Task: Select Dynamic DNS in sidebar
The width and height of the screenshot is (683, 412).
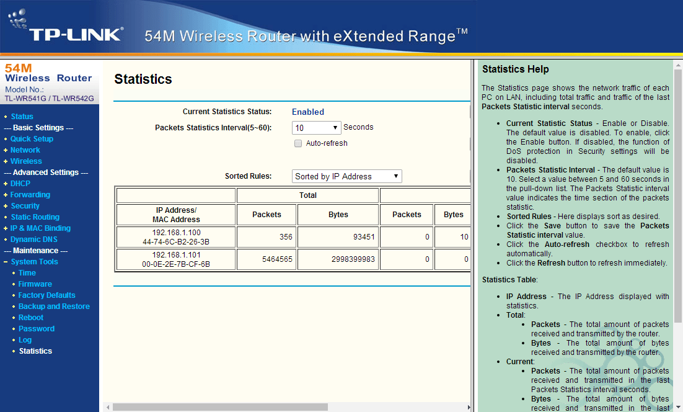Action: coord(34,240)
